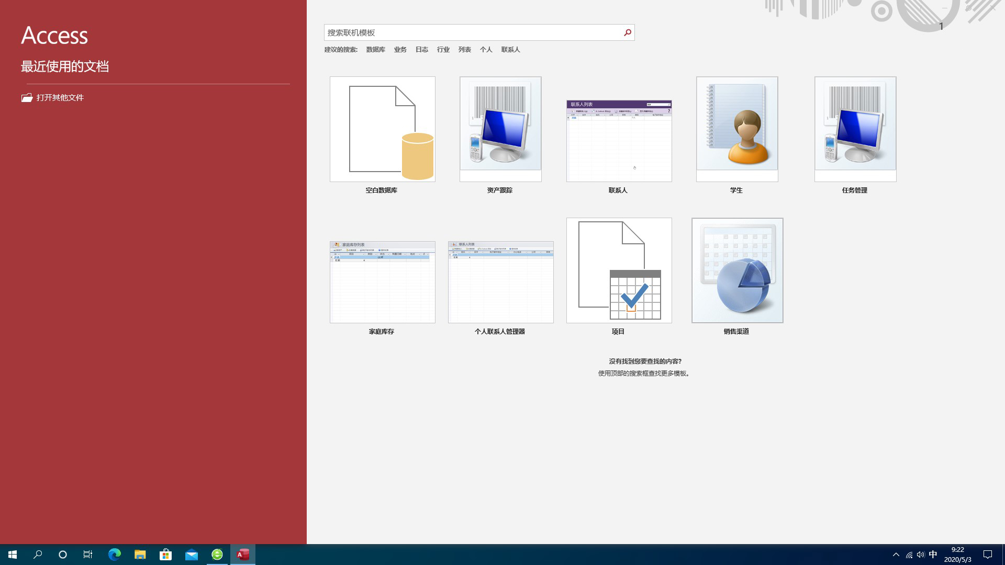This screenshot has width=1005, height=565.
Task: Click the 资产跟踪 label text
Action: coord(499,190)
